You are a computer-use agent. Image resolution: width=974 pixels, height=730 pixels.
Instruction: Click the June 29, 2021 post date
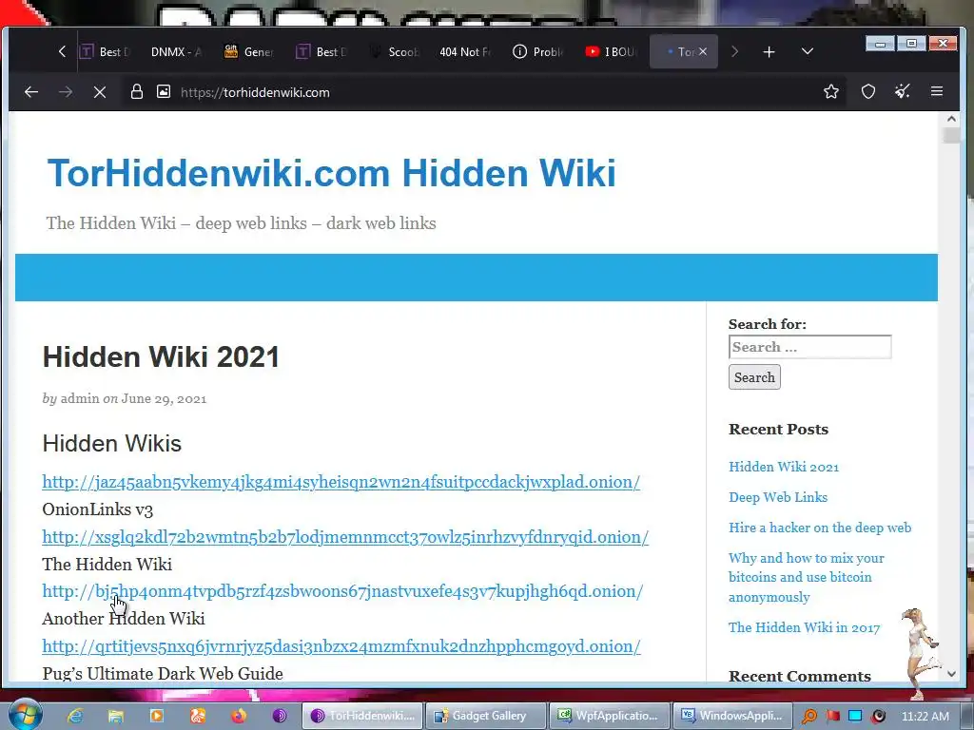point(164,398)
